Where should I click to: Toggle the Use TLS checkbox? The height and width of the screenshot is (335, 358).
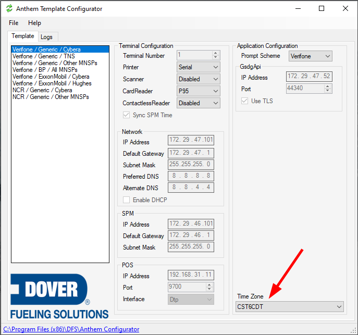tap(244, 101)
